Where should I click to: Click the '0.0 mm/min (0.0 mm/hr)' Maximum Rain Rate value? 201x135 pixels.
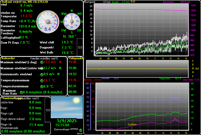42,92
